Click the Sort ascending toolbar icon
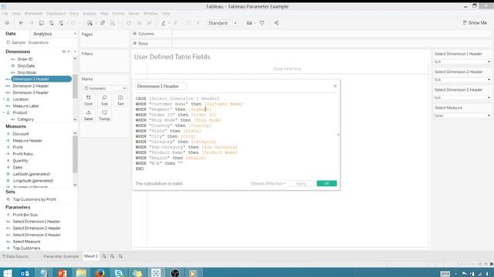The image size is (494, 277). coord(139,23)
